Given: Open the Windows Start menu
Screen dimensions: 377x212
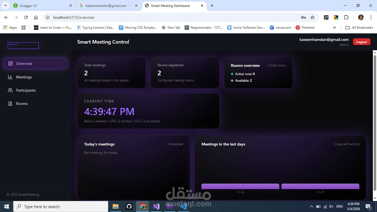Looking at the screenshot, I should [x=7, y=206].
